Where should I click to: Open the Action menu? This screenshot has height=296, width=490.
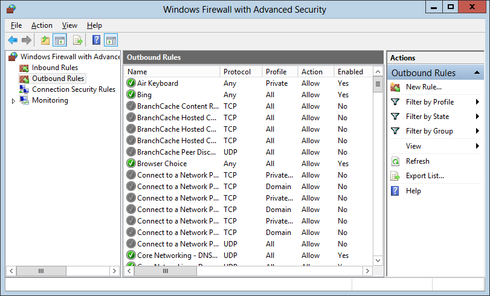(x=42, y=25)
